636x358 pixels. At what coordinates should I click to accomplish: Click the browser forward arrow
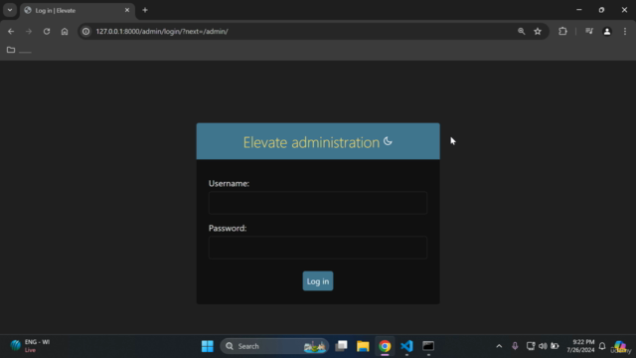tap(29, 31)
